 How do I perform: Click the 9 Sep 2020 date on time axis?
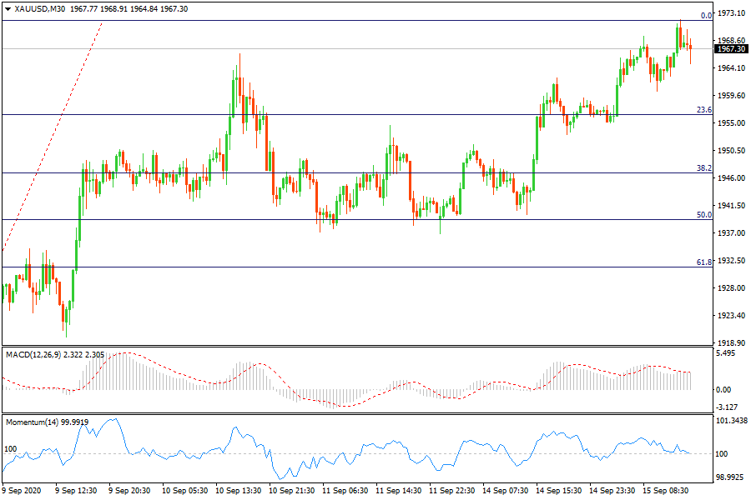[x=23, y=491]
